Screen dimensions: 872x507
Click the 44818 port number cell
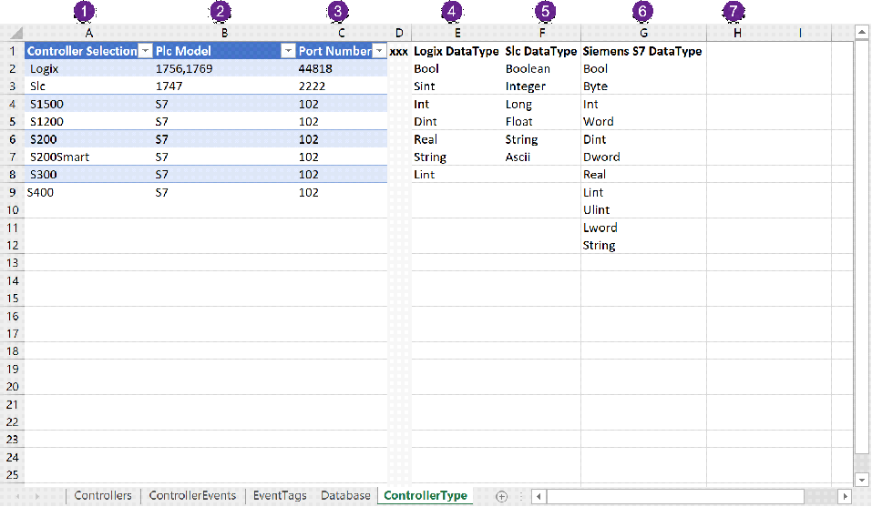[342, 69]
